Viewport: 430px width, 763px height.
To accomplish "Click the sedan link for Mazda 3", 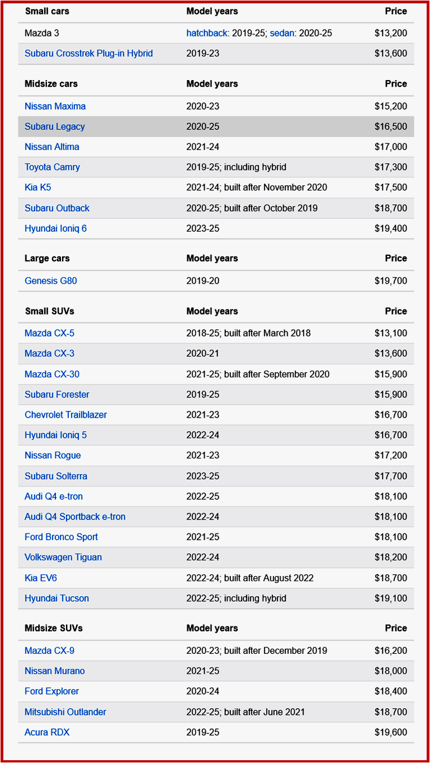I will 283,33.
